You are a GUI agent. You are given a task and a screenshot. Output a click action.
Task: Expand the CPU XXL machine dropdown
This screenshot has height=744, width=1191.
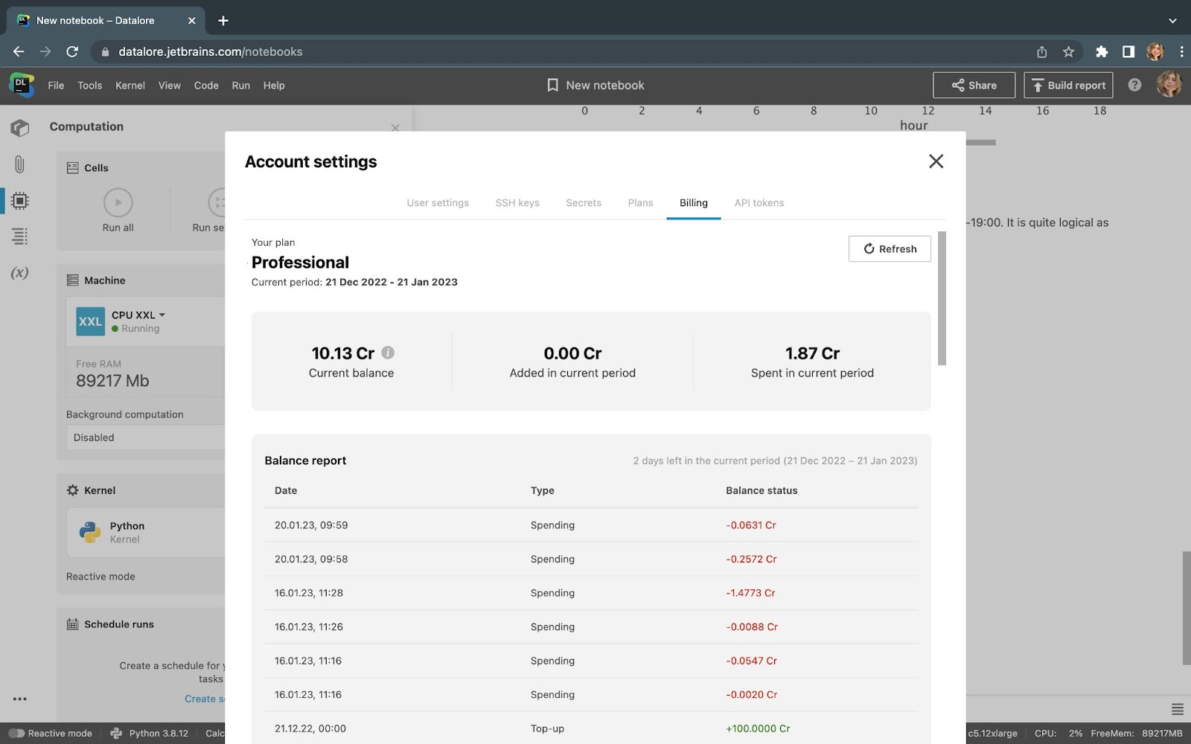coord(139,315)
